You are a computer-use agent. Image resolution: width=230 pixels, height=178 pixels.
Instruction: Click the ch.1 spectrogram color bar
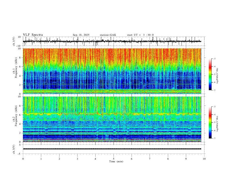(x=210, y=74)
